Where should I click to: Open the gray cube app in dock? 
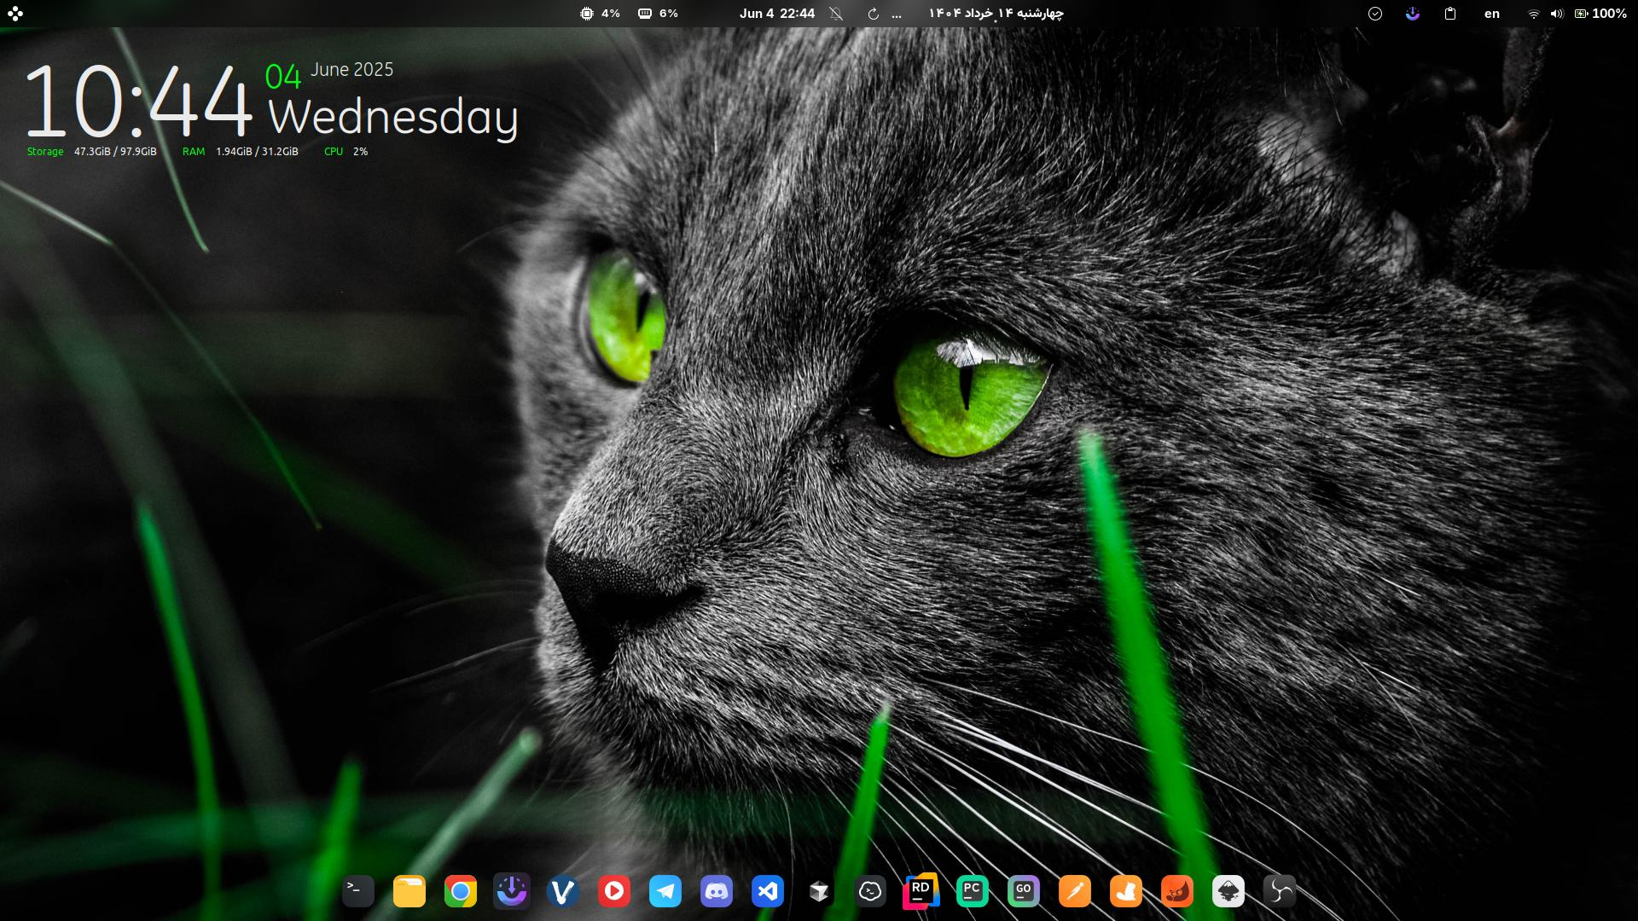click(819, 891)
